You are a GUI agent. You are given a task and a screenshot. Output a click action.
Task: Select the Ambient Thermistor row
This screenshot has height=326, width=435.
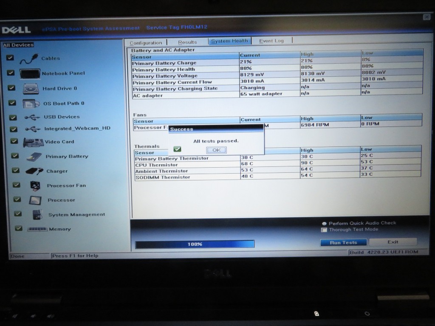click(278, 170)
